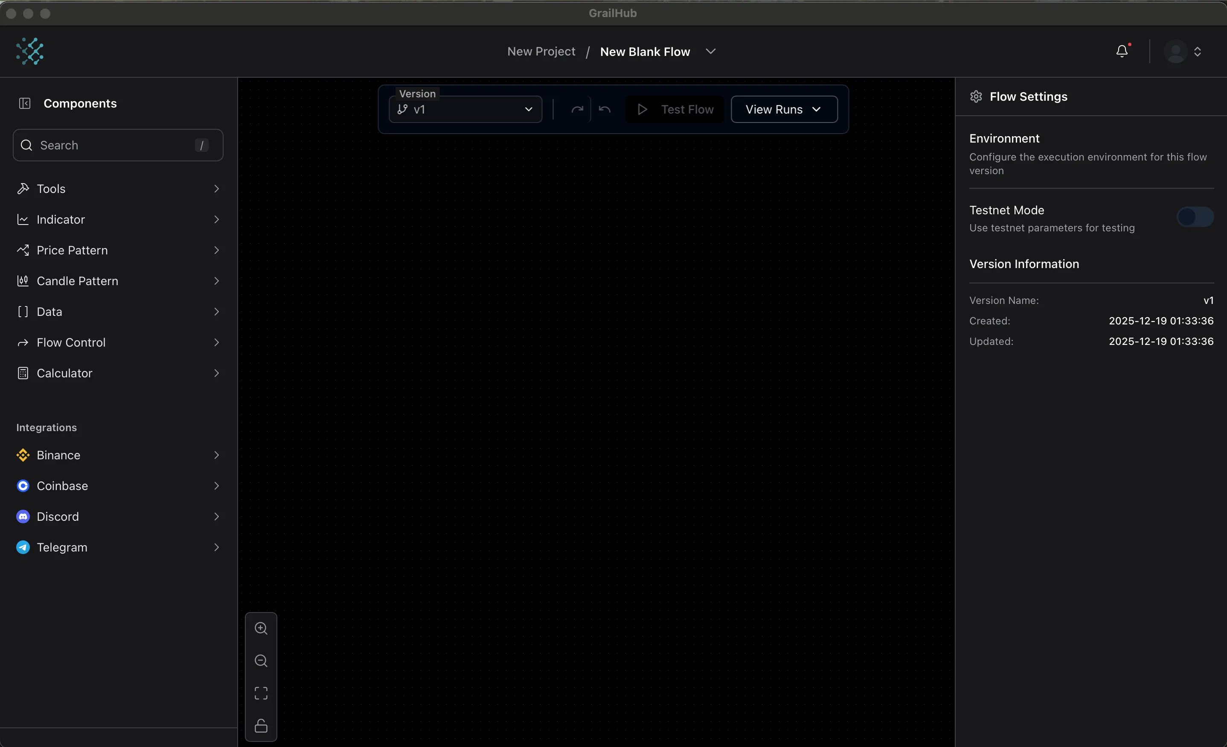Open the Indicator components section

(x=60, y=219)
